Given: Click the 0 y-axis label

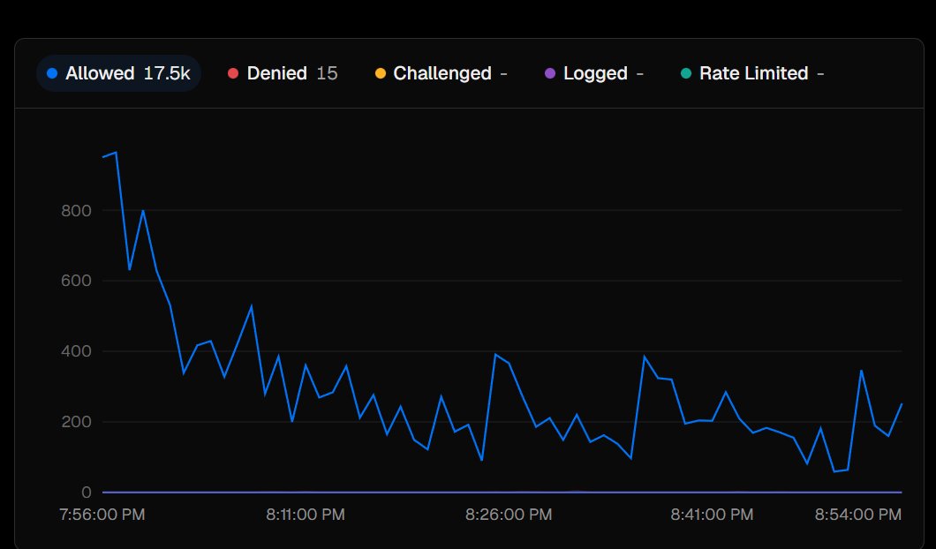Looking at the screenshot, I should pos(87,493).
